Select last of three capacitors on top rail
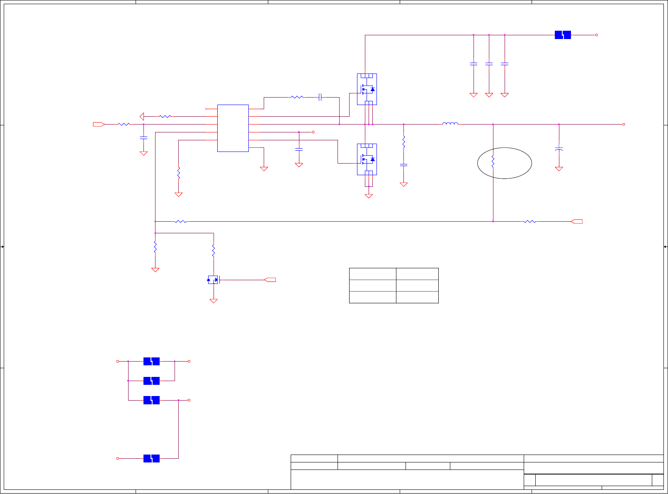Image resolution: width=668 pixels, height=494 pixels. (x=505, y=64)
